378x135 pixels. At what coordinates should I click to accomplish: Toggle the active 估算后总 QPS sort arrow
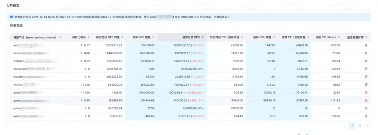(x=202, y=37)
